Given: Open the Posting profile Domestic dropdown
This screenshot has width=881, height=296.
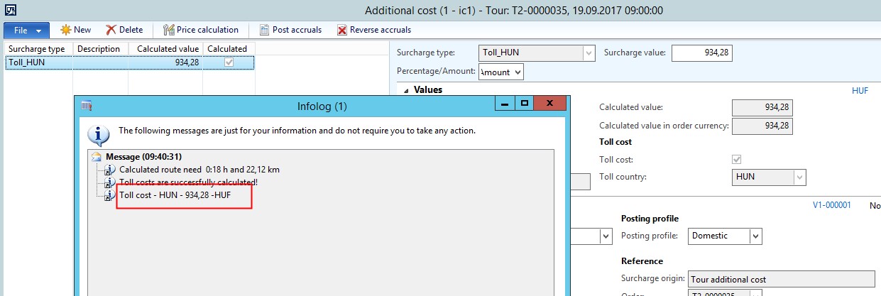Looking at the screenshot, I should click(x=755, y=236).
